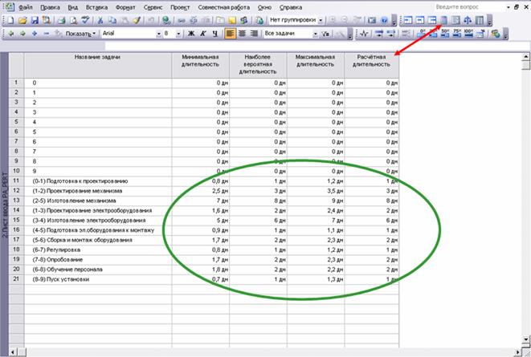Toggle underline formatting (Ч)
This screenshot has height=357, width=531.
pyautogui.click(x=215, y=34)
